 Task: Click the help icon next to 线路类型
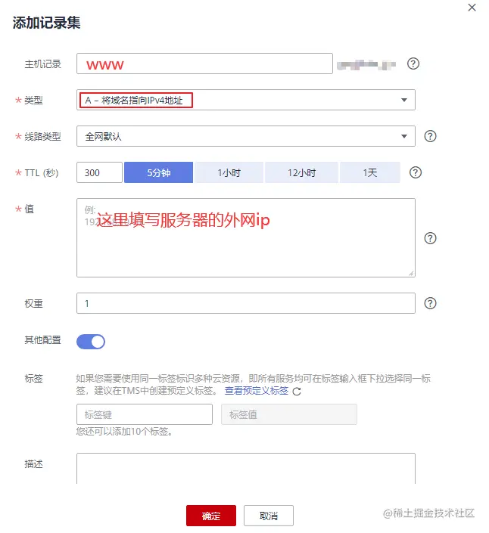pyautogui.click(x=430, y=136)
